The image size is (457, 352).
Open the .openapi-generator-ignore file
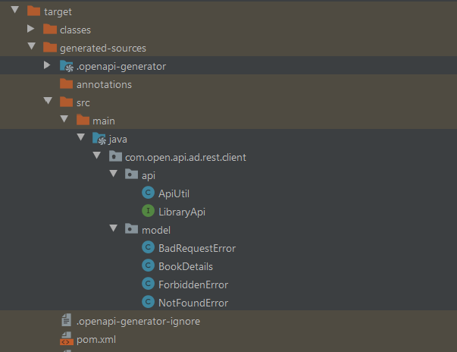pyautogui.click(x=138, y=321)
